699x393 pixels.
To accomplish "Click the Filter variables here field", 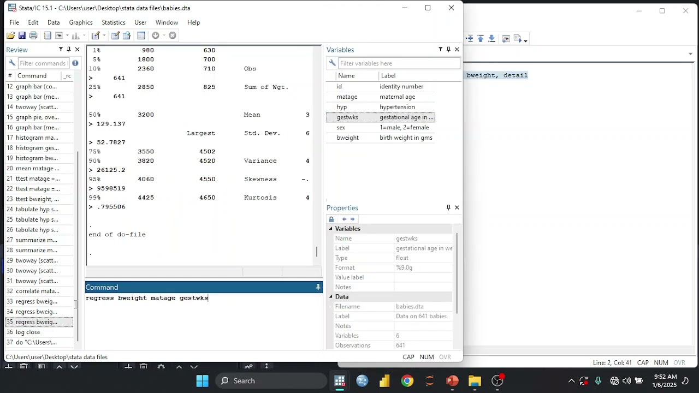I will [x=399, y=63].
